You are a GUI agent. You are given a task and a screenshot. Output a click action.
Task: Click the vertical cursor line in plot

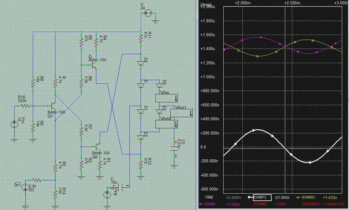point(285,93)
